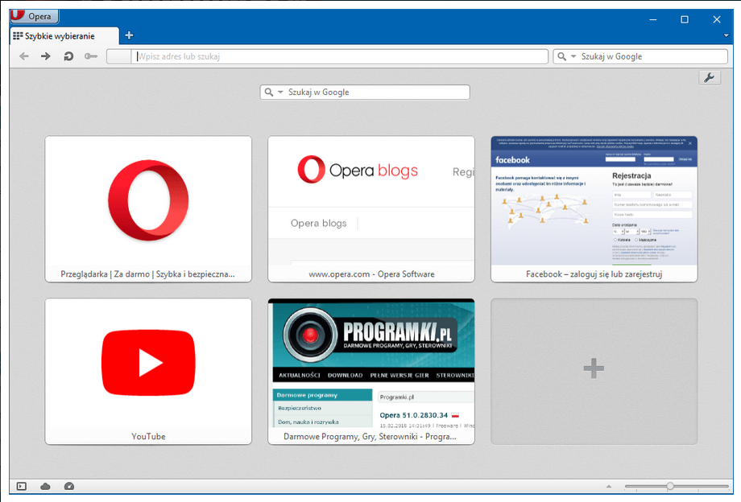741x502 pixels.
Task: Click the toolbar Szukaj w Google field
Action: 640,56
